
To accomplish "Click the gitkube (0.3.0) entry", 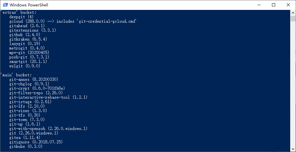I will [26, 146].
